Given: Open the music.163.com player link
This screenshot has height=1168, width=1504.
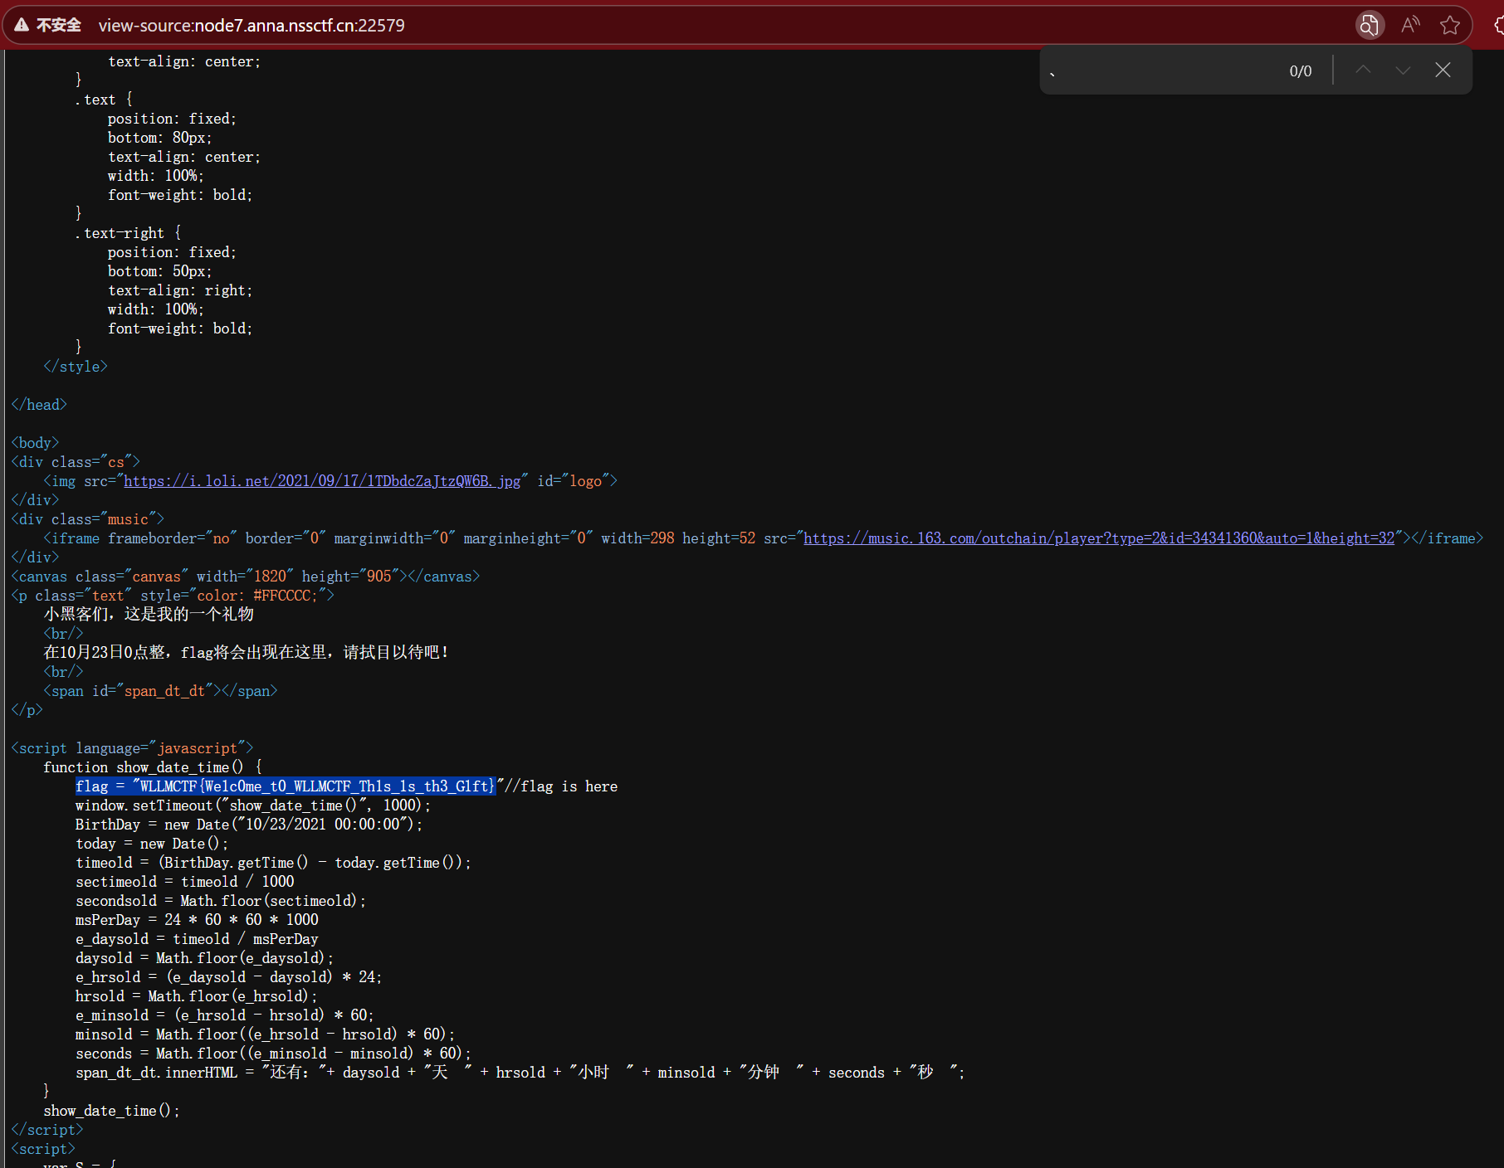Looking at the screenshot, I should coord(1098,538).
